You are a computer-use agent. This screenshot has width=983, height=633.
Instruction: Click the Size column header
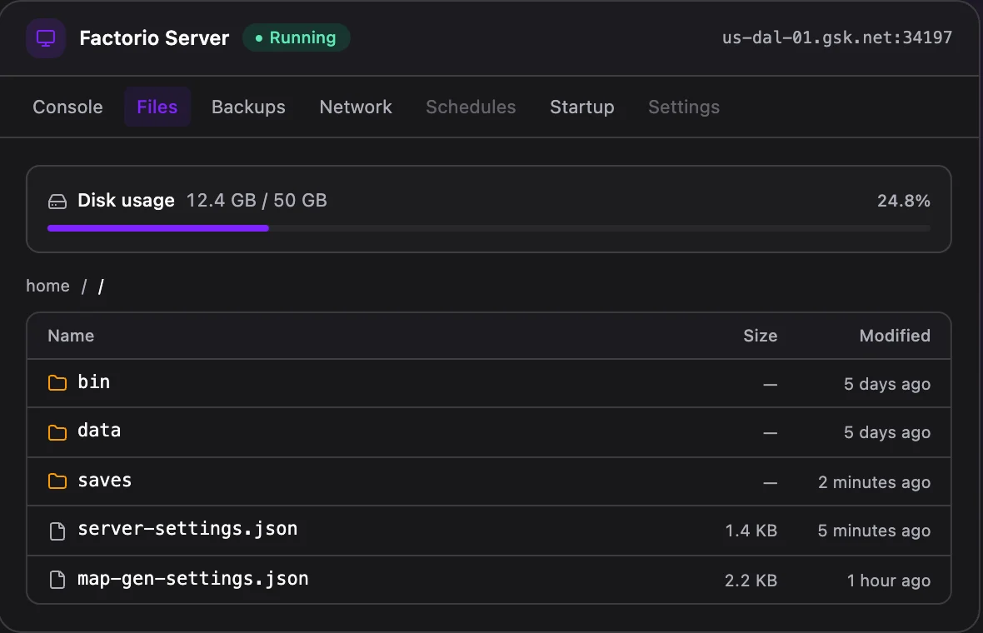(x=760, y=336)
